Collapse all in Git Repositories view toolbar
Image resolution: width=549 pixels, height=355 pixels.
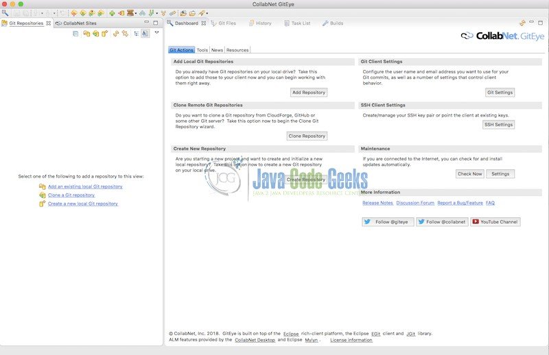[75, 34]
